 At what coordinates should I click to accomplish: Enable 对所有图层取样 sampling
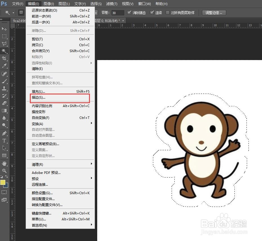pyautogui.click(x=167, y=13)
